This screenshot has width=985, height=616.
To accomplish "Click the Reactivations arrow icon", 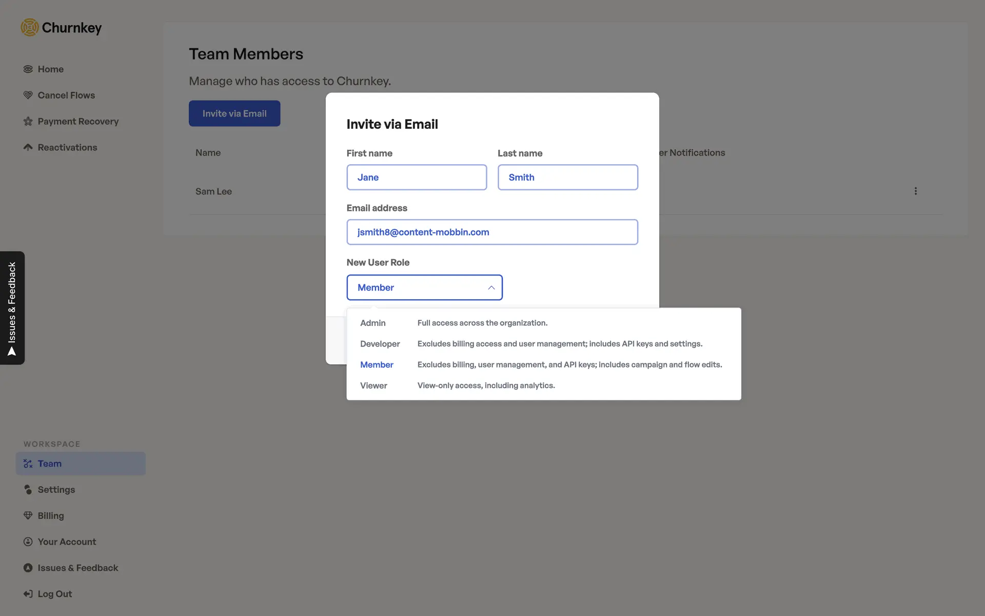I will point(28,147).
